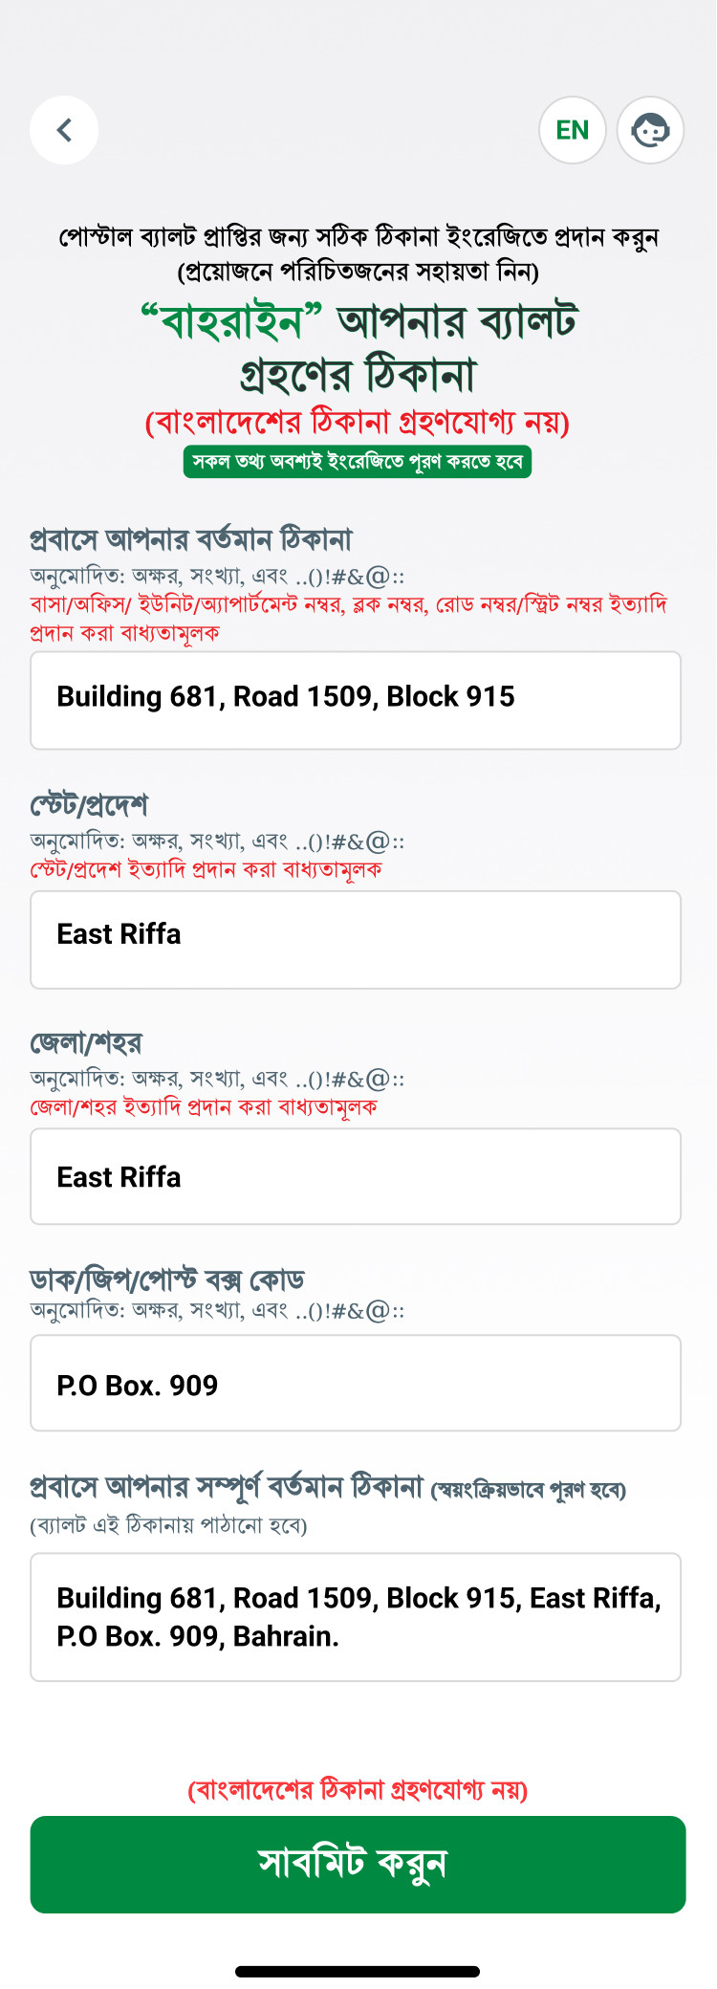This screenshot has height=1989, width=717.
Task: Click the স্টেট/প্রদেশ field label
Action: coord(89,805)
